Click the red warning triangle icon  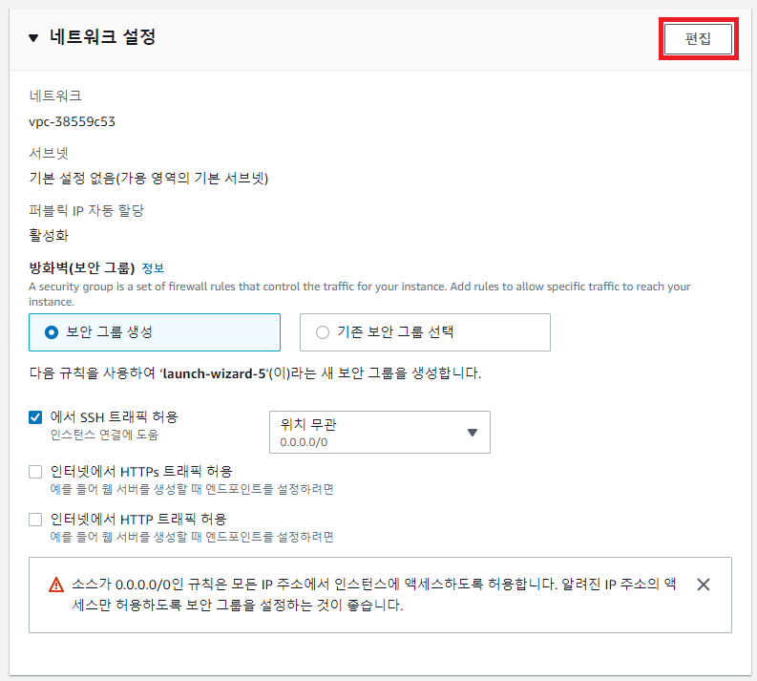pos(53,585)
